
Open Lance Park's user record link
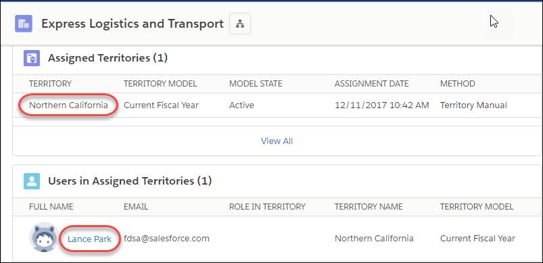click(x=90, y=239)
